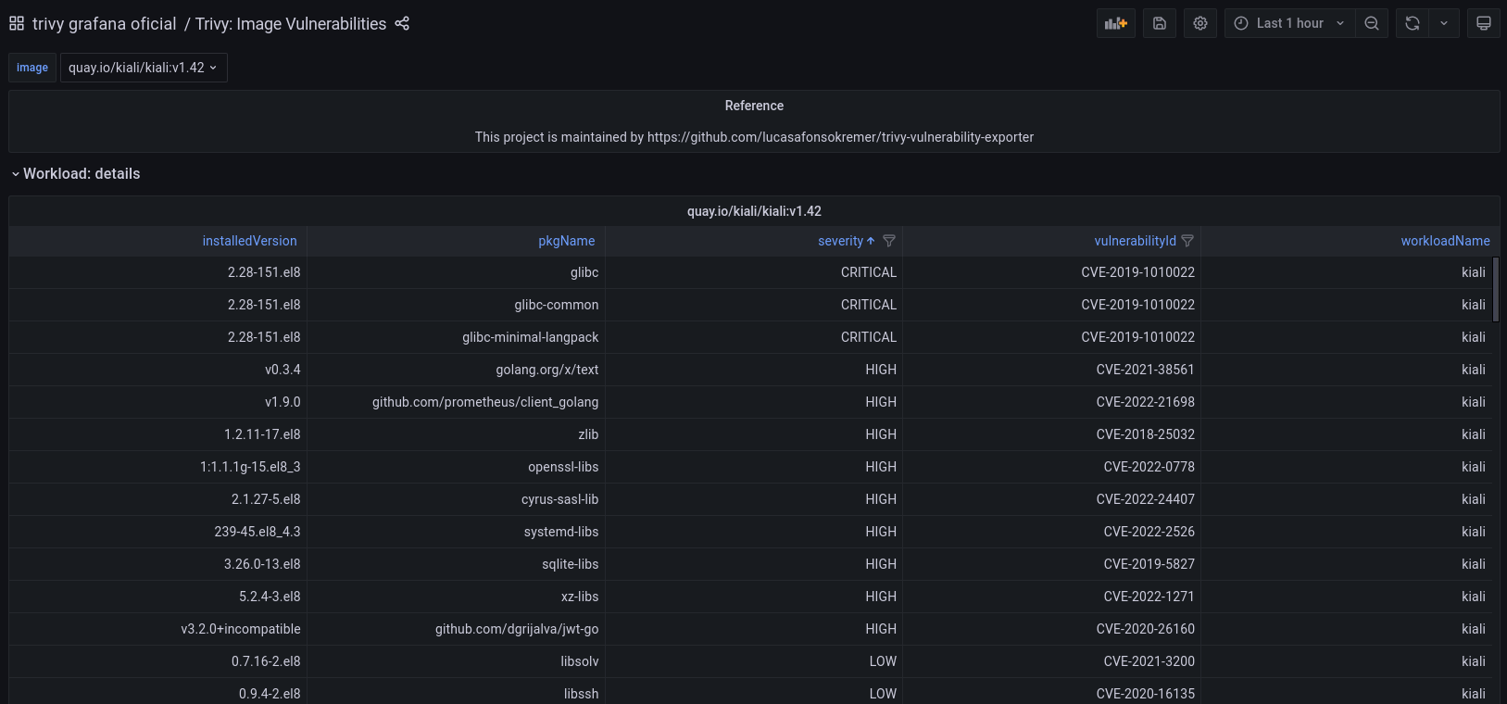This screenshot has height=704, width=1507.
Task: Open the Last 1 hour time picker
Action: [1289, 24]
